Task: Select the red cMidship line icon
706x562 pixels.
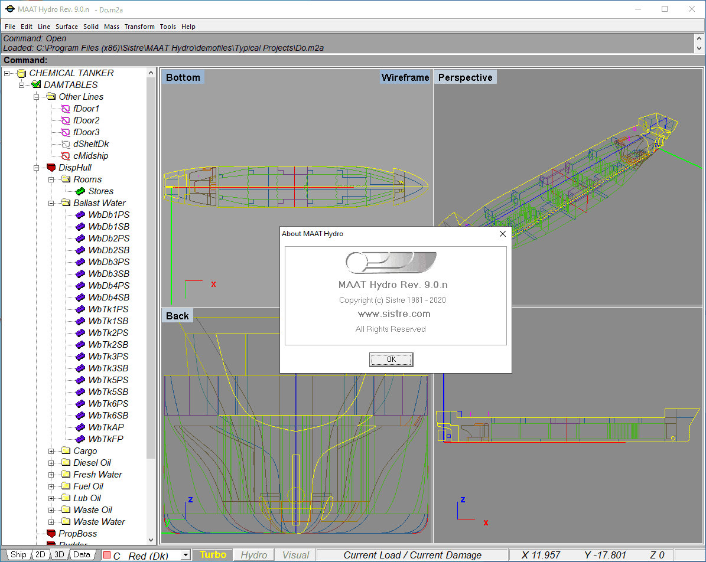Action: (x=66, y=156)
